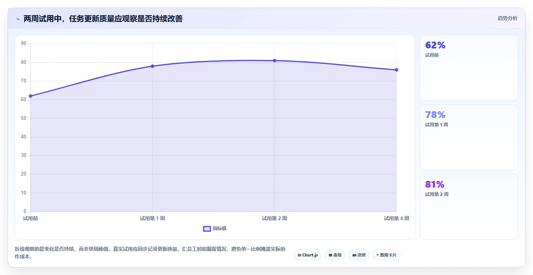Click the 趋势分析 label at top right
This screenshot has width=533, height=275.
[507, 19]
